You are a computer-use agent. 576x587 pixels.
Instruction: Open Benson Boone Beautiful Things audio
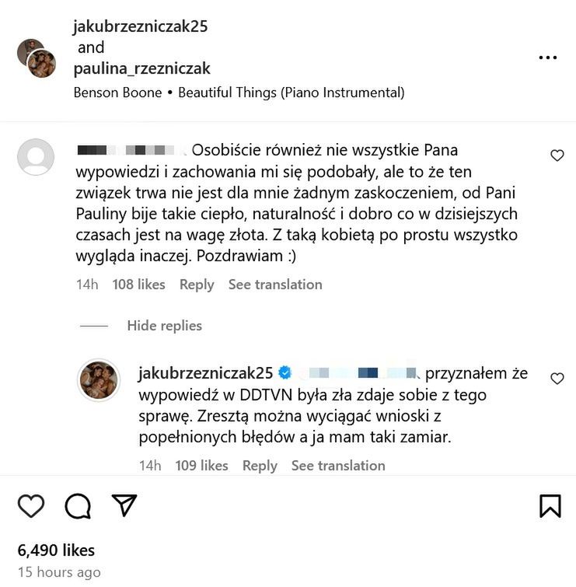pos(239,93)
